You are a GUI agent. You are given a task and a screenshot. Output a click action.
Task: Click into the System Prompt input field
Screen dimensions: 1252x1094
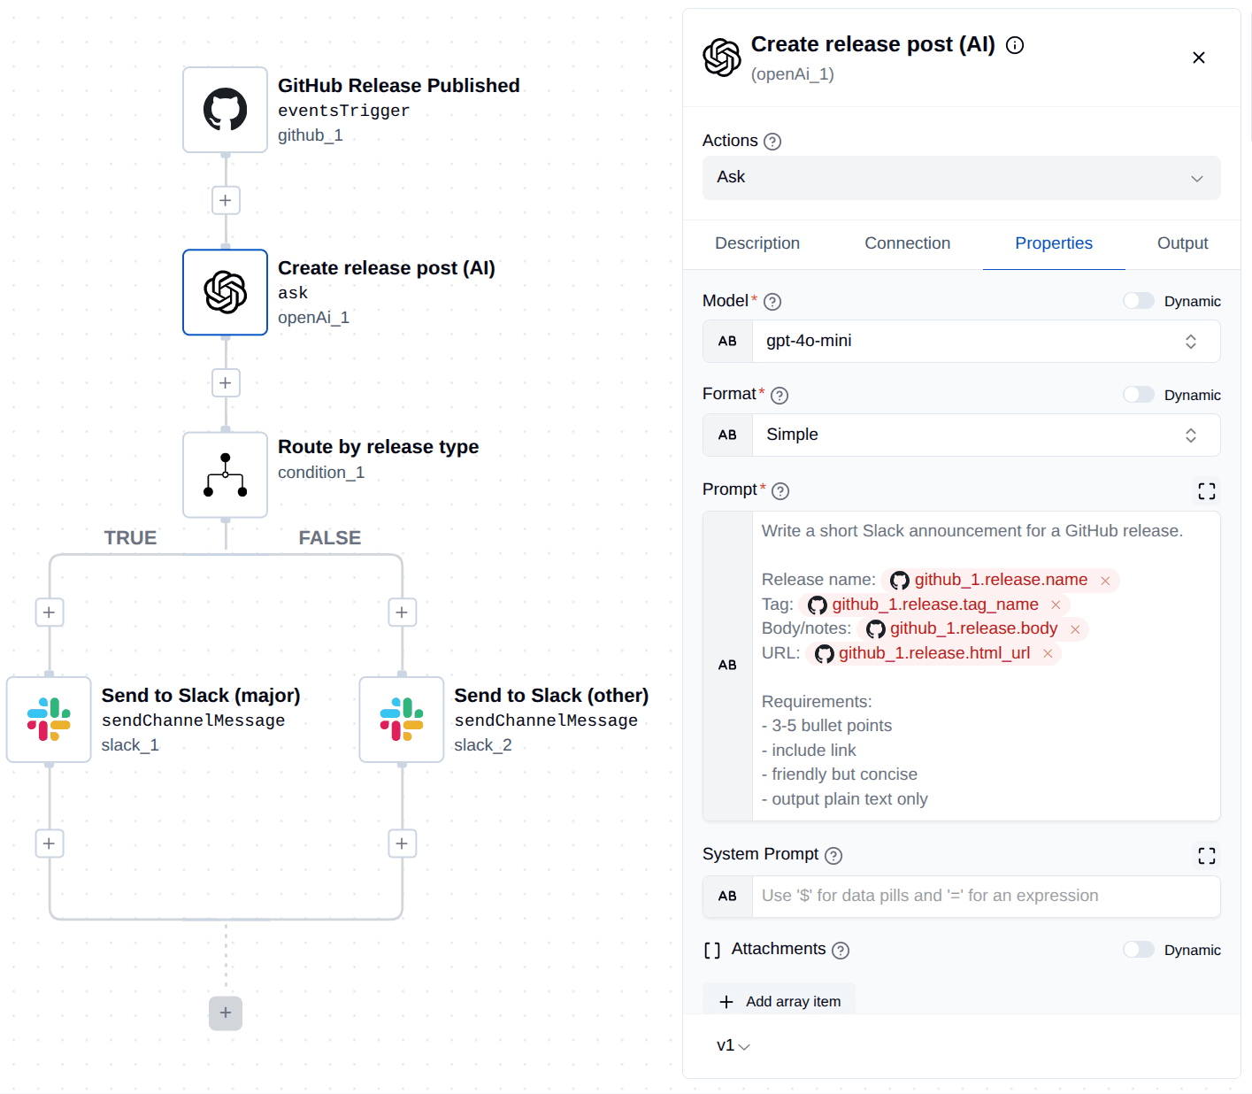pos(986,896)
